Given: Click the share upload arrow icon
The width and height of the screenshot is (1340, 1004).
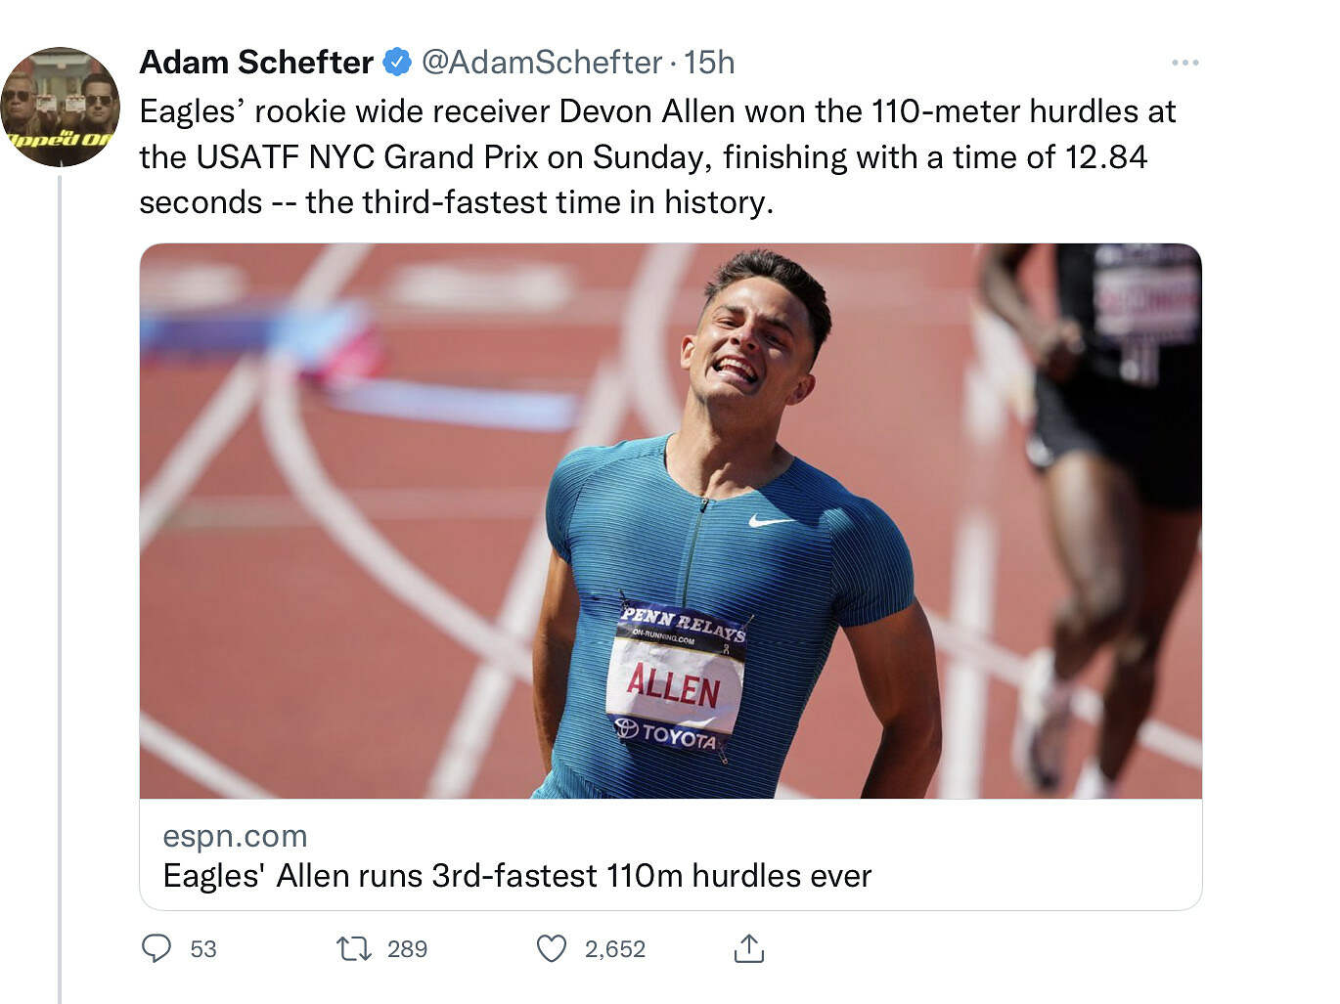Looking at the screenshot, I should pos(748,948).
